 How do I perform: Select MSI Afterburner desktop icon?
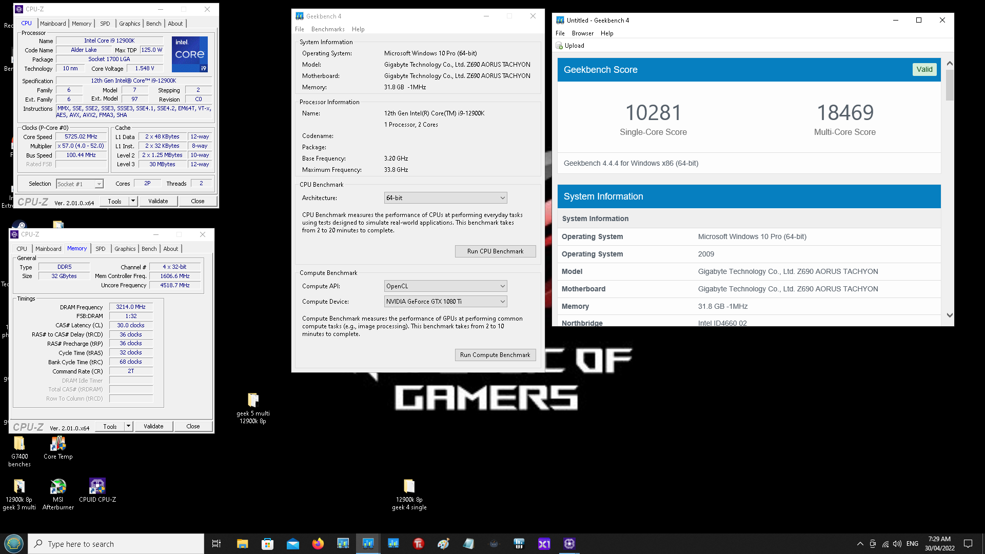tap(58, 494)
